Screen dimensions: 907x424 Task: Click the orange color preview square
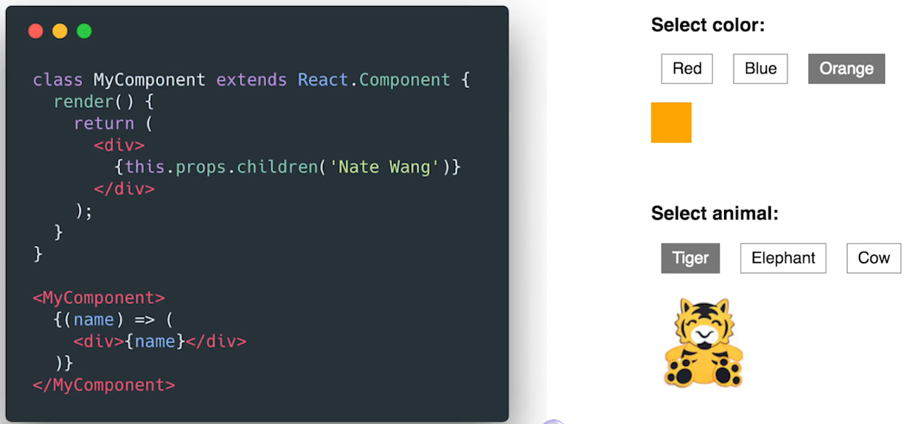coord(671,122)
